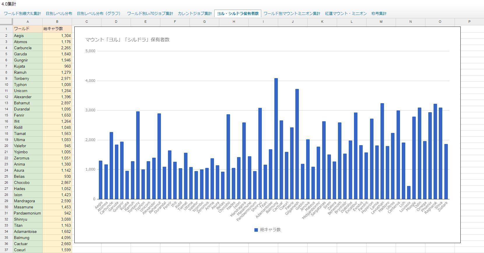484x253 pixels.
Task: Click the Gilgamesh bar in chart
Action: pos(297,144)
